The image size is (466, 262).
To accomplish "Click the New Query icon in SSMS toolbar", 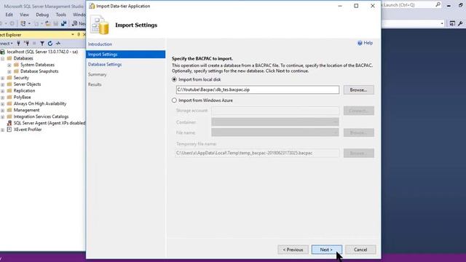I will coord(75,23).
